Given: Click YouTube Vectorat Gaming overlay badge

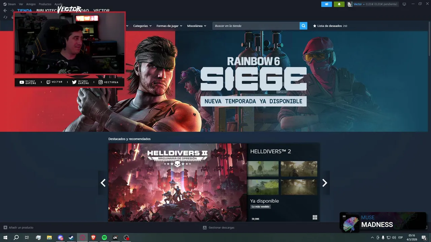Looking at the screenshot, I should (x=28, y=82).
